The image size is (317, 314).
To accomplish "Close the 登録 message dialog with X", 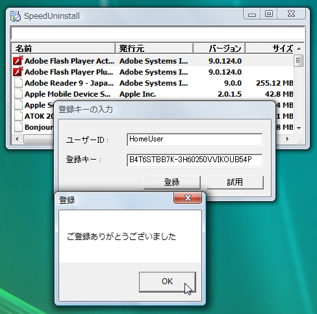I will pos(188,198).
